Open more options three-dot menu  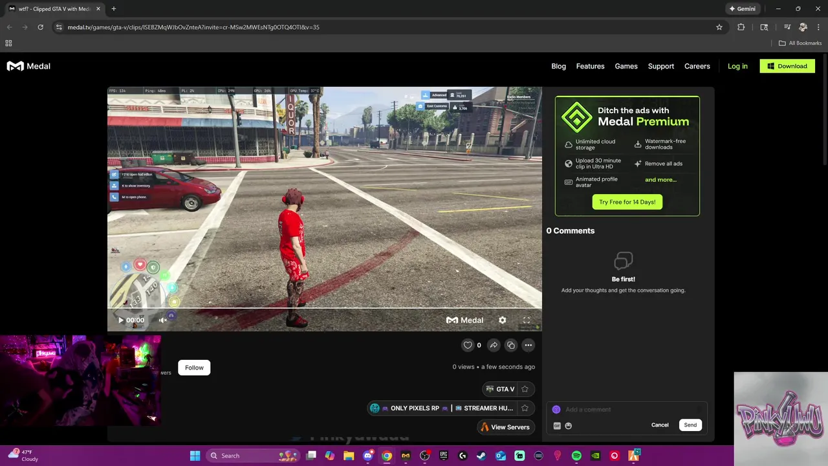[528, 345]
